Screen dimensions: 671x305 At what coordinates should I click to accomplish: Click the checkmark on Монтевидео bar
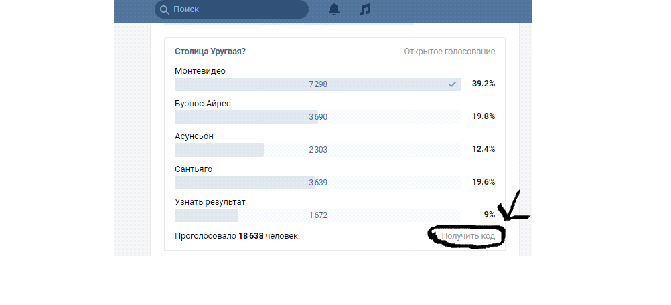tap(452, 84)
